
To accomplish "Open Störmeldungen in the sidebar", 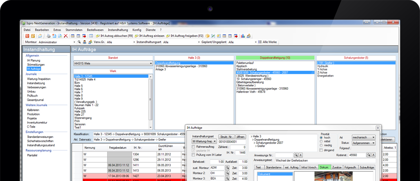I will 36,64.
